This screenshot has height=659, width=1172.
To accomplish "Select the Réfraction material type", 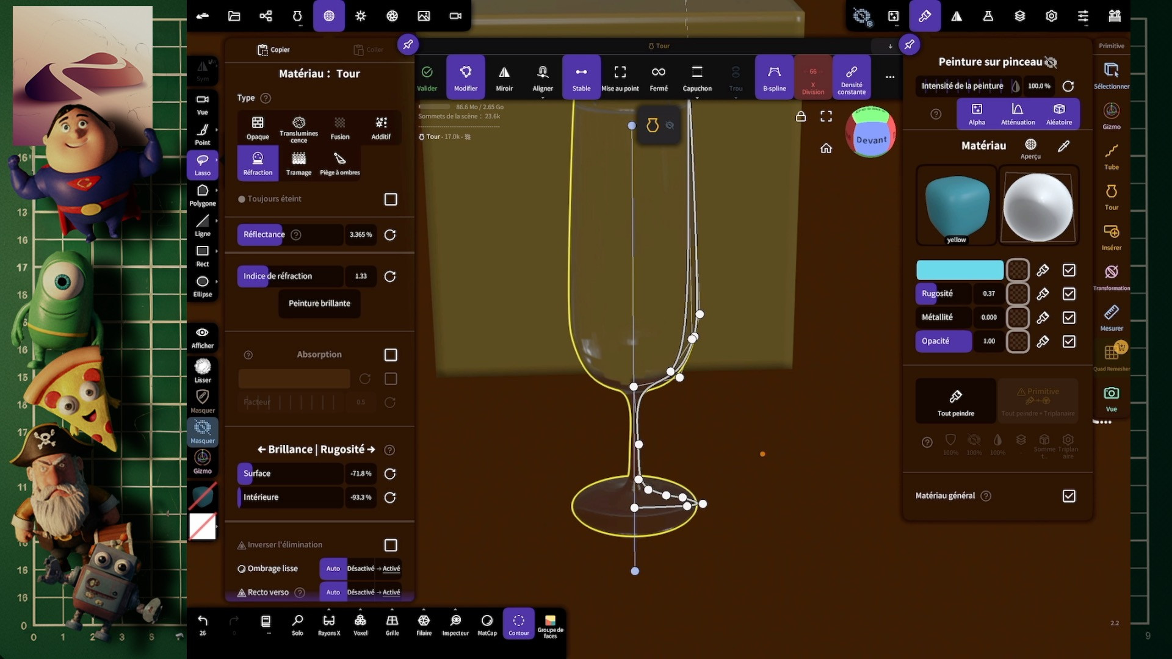I will coord(258,163).
